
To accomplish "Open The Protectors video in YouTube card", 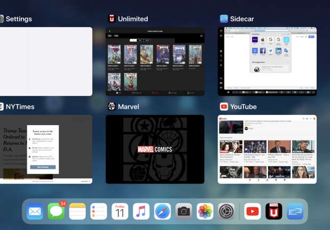I will (x=231, y=146).
